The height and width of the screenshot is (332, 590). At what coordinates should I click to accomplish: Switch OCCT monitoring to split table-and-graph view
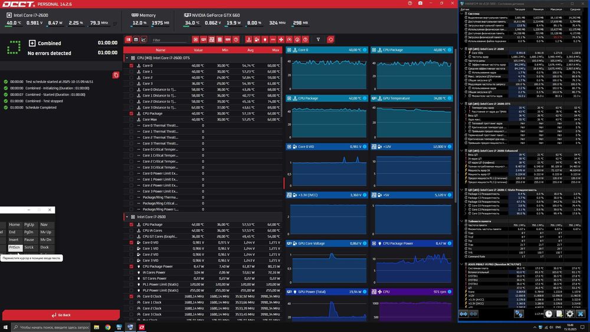(x=128, y=40)
